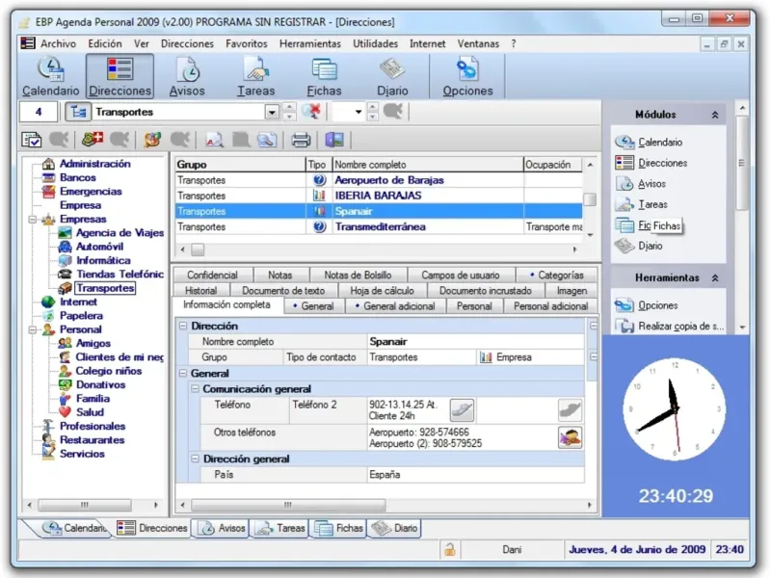Open the Transportes group dropdown
The height and width of the screenshot is (578, 771).
272,112
